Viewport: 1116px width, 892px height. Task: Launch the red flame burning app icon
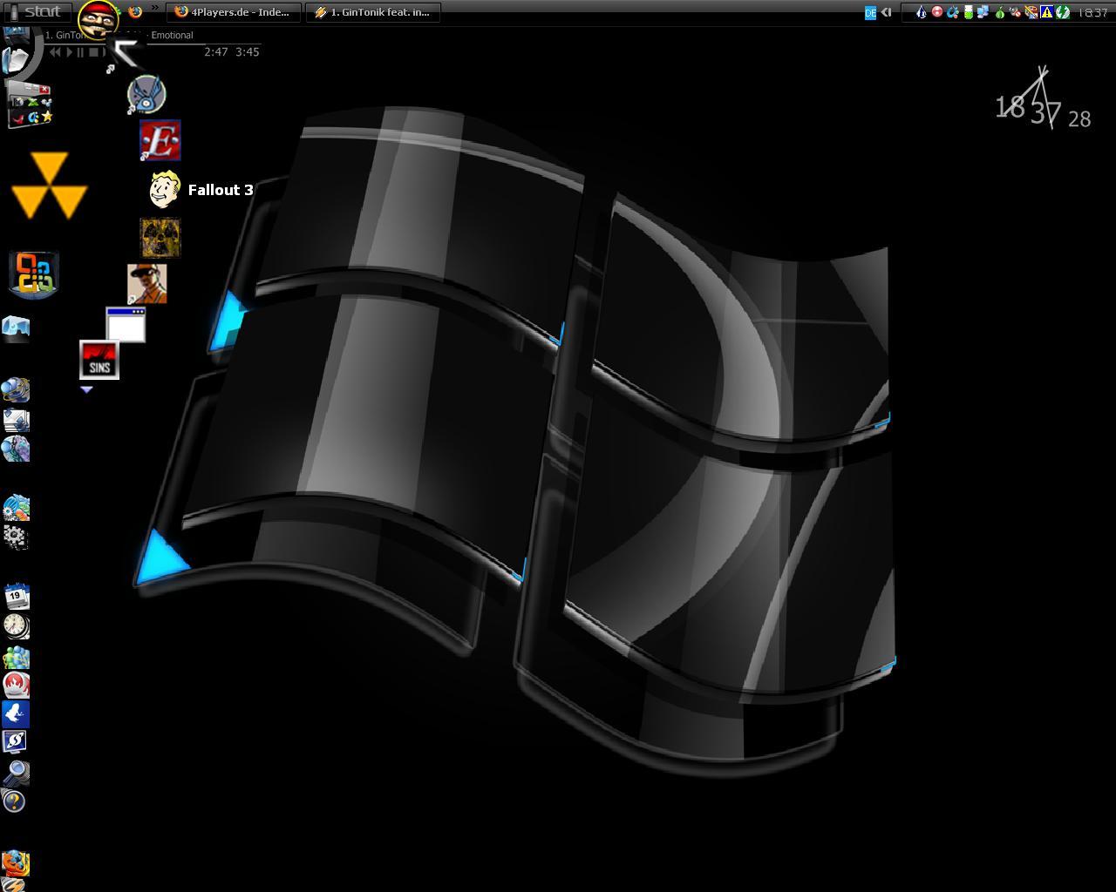tap(15, 686)
